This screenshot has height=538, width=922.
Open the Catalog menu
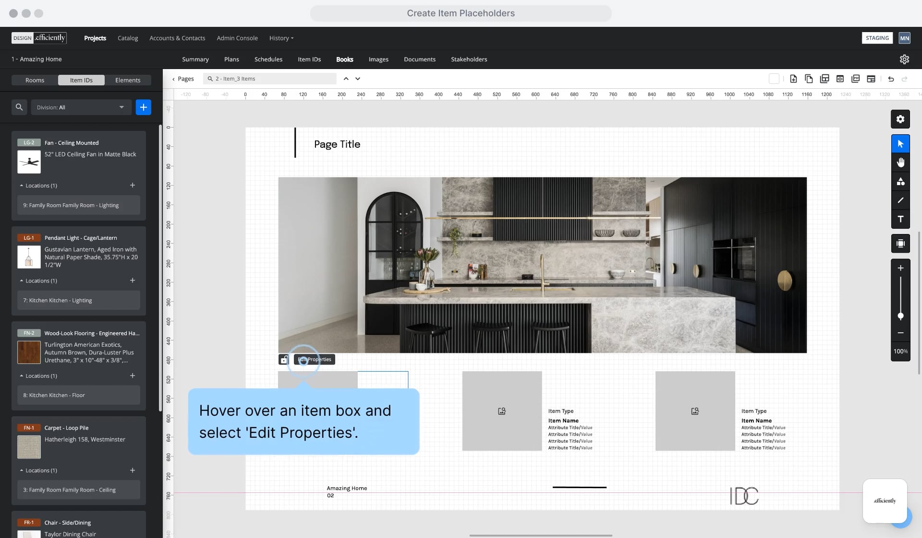[128, 38]
